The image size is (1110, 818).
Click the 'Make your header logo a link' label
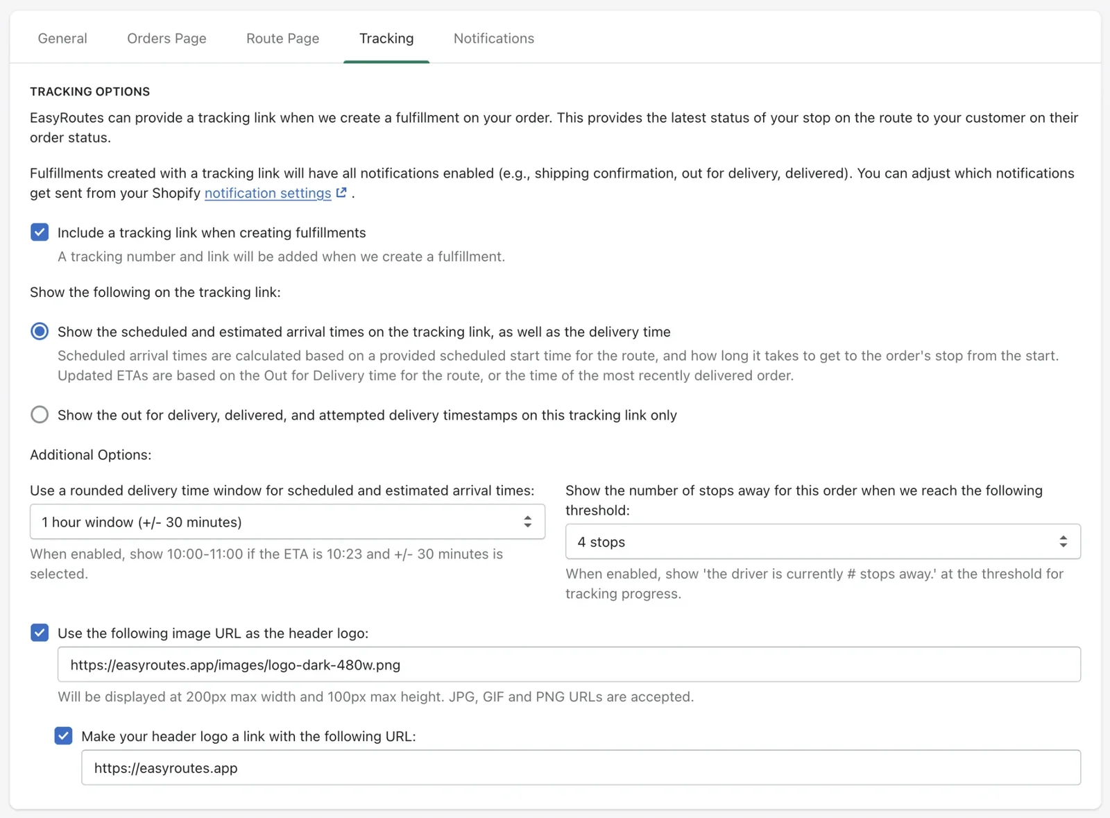(248, 736)
